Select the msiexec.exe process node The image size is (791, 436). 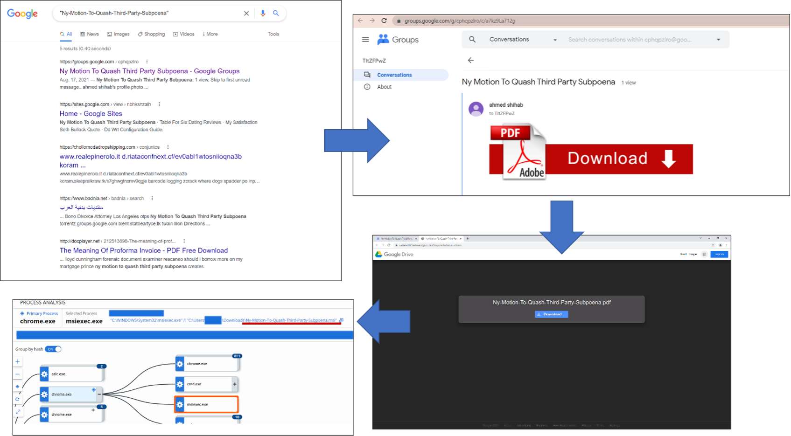pyautogui.click(x=206, y=404)
